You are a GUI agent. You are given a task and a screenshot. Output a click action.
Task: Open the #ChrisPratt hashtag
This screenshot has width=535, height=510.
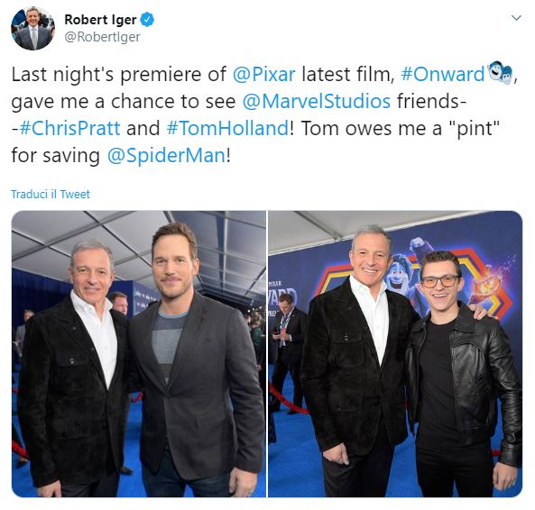pos(70,129)
